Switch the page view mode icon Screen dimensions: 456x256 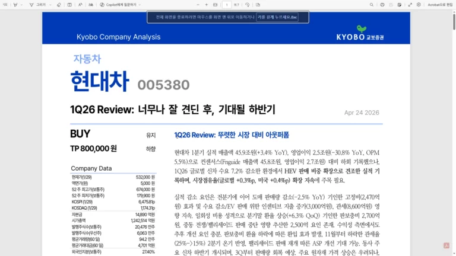[x=258, y=5]
